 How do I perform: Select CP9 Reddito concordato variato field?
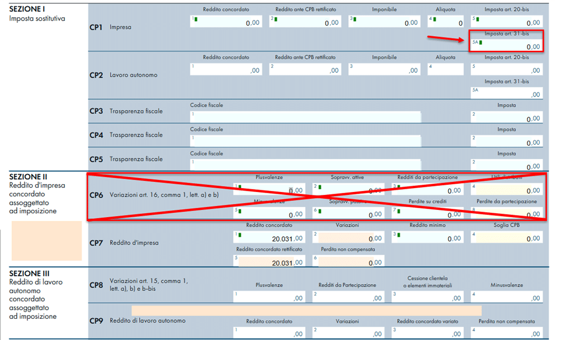(x=427, y=332)
